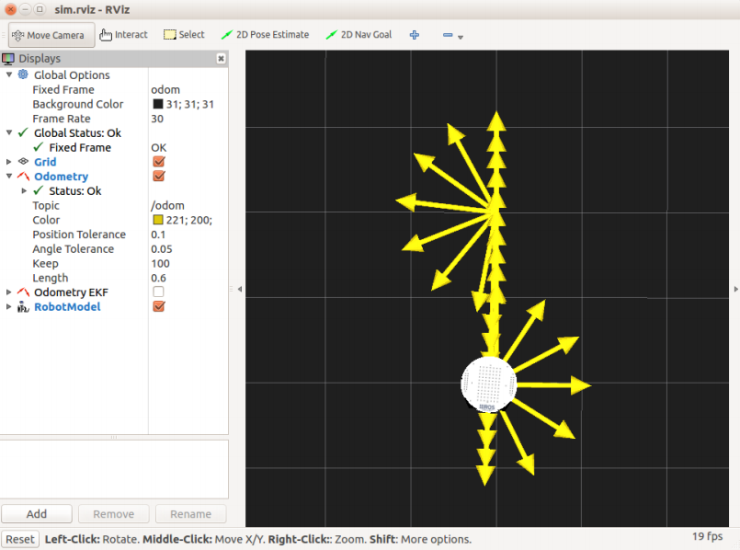Expand the Odometry EKF display

click(9, 292)
